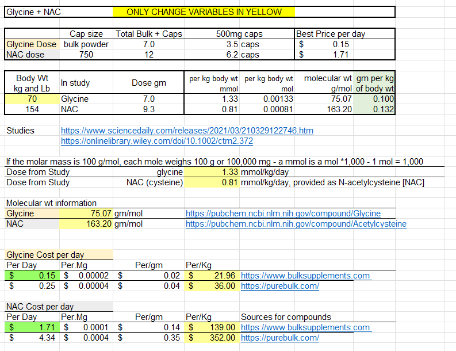This screenshot has width=456, height=351.
Task: Select the yellow body weight cell 70
Action: 32,99
